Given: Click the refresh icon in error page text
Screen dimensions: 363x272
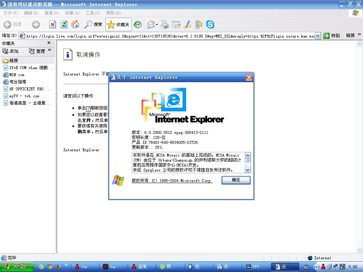Looking at the screenshot, I should (88, 109).
